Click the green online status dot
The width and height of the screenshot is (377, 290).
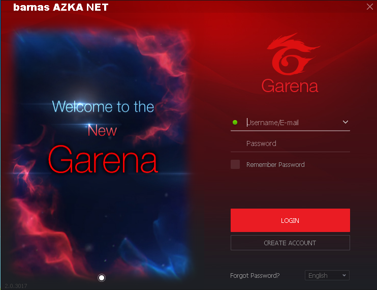point(235,122)
